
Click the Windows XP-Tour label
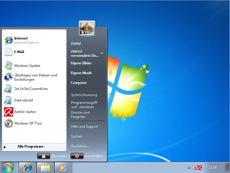[28, 123]
